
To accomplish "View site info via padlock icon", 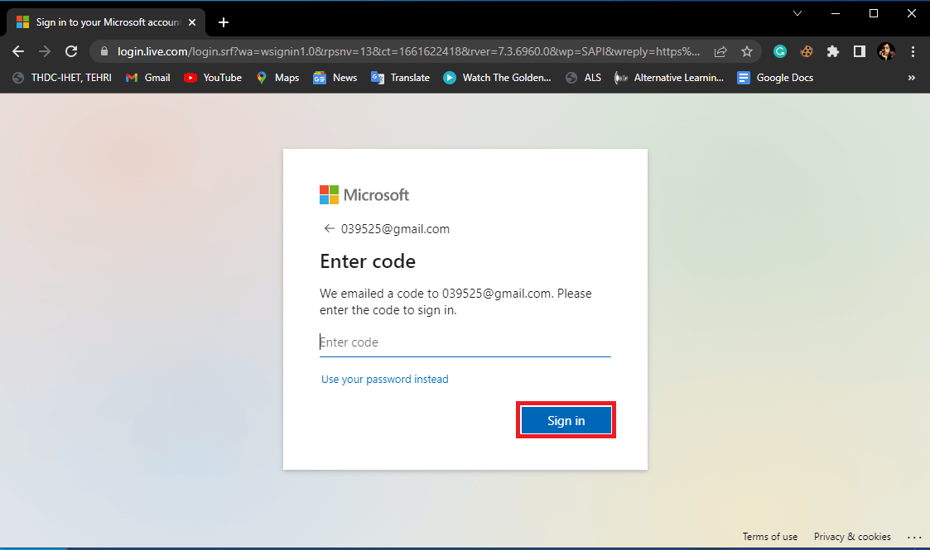I will pyautogui.click(x=104, y=51).
